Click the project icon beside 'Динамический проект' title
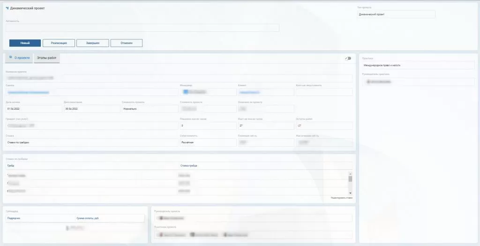480x246 pixels. (x=7, y=8)
